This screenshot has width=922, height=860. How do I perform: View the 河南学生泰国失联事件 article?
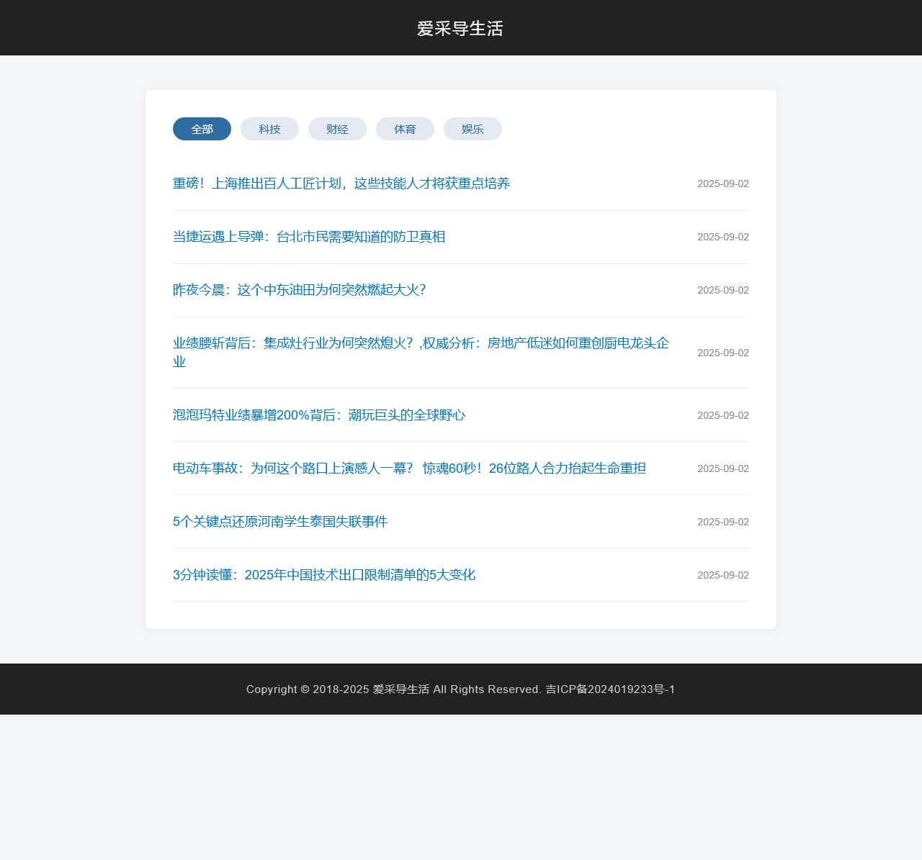280,522
